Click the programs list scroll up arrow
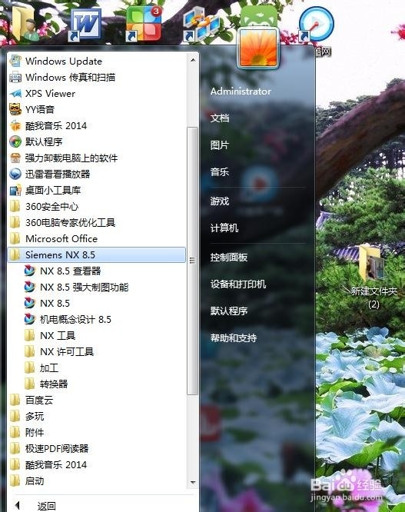This screenshot has width=405, height=512. 193,60
